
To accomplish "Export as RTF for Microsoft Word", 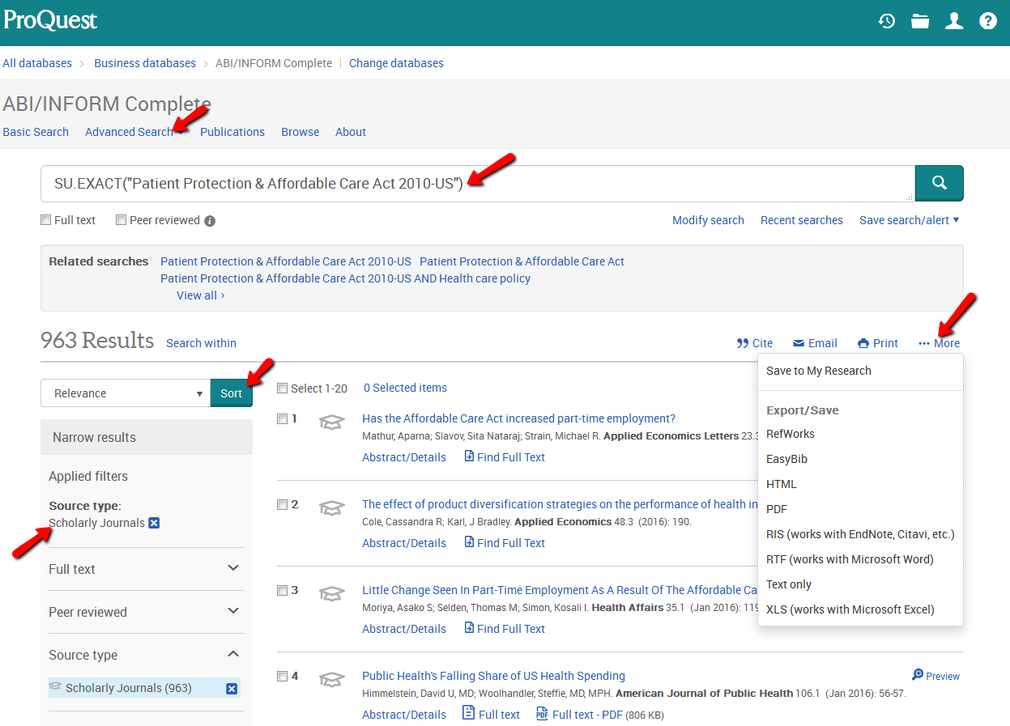I will tap(850, 559).
